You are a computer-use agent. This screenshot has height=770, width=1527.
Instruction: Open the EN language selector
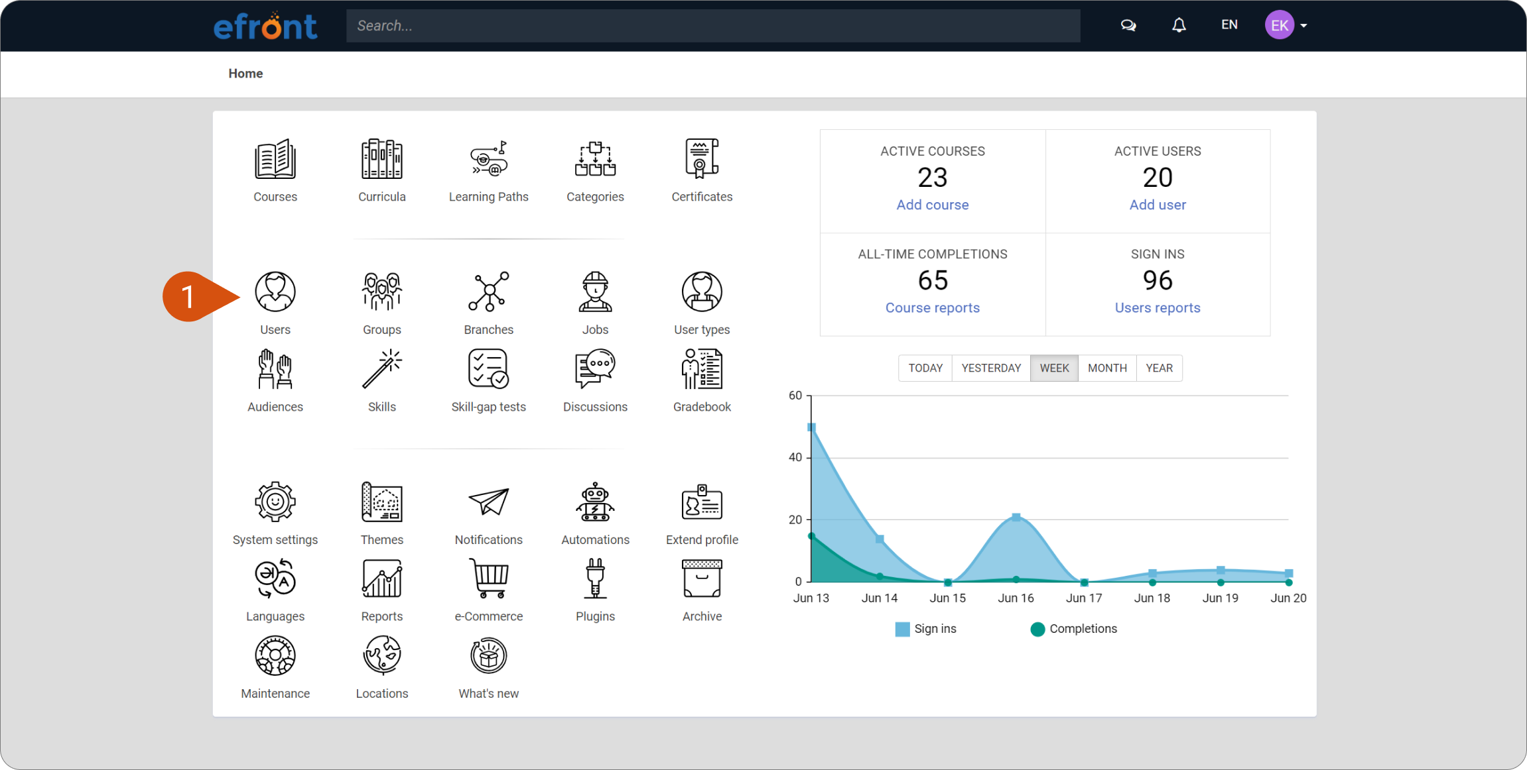pos(1229,25)
